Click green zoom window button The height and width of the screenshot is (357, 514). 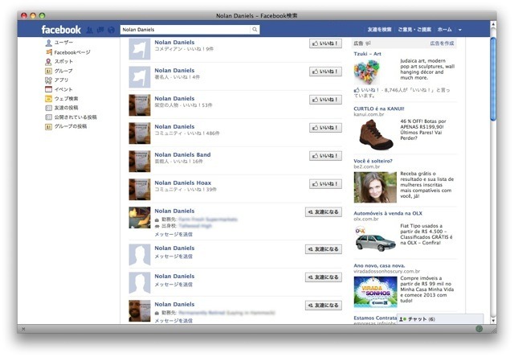tap(42, 15)
